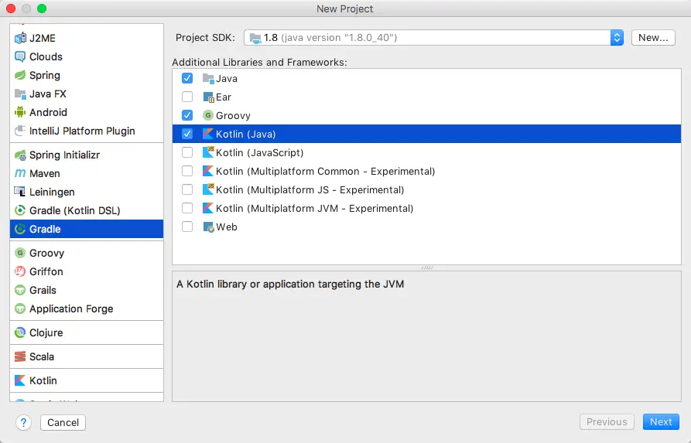Click the Next button
Viewport: 691px width, 443px height.
click(661, 422)
